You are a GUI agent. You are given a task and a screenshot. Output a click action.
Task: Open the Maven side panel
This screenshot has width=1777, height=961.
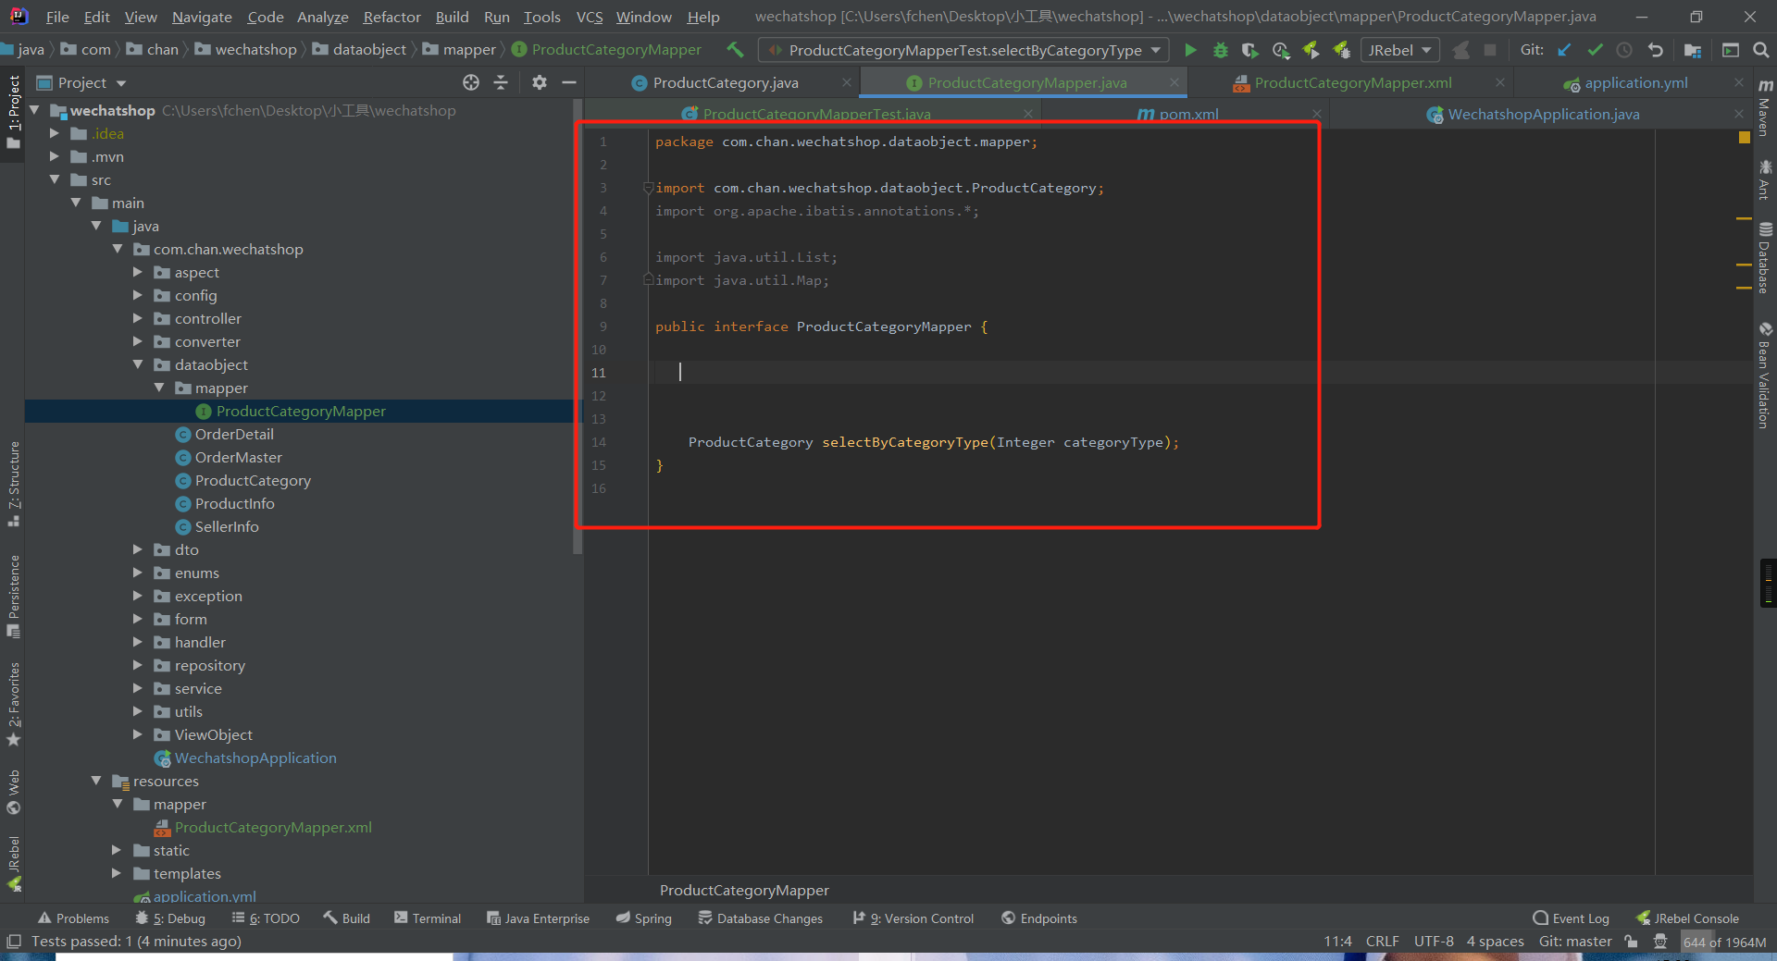(x=1765, y=107)
